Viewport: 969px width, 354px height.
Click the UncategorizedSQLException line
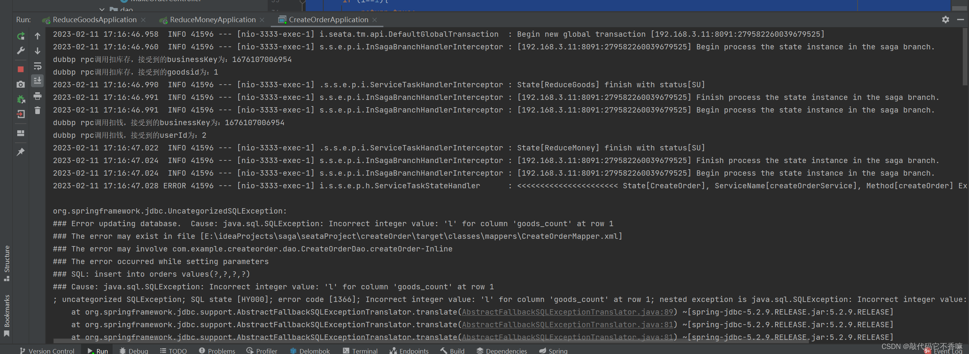pyautogui.click(x=170, y=211)
